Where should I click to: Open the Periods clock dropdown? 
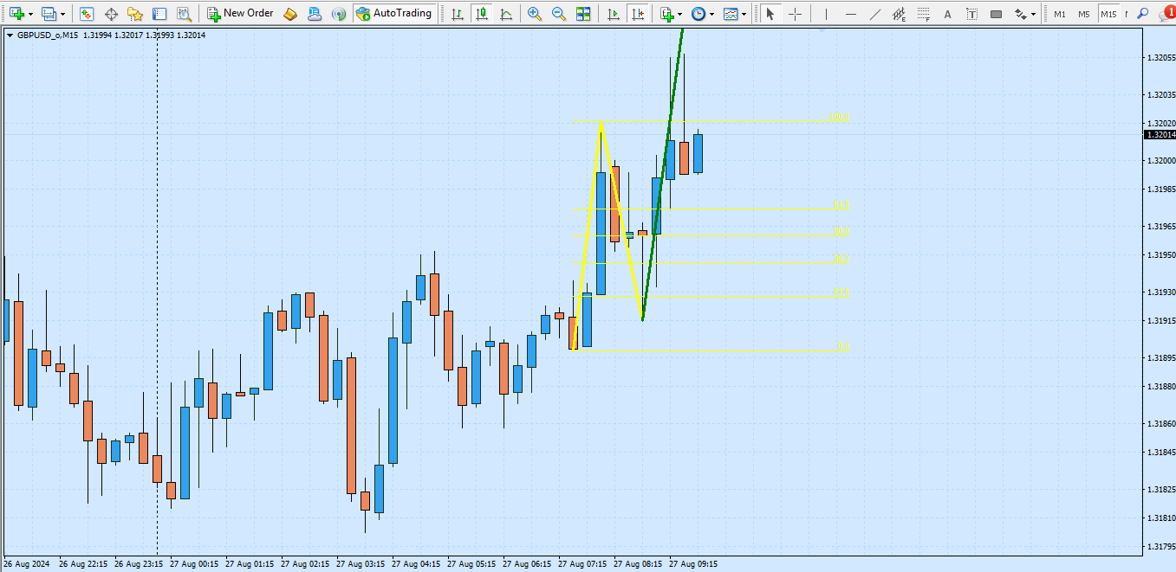[711, 15]
